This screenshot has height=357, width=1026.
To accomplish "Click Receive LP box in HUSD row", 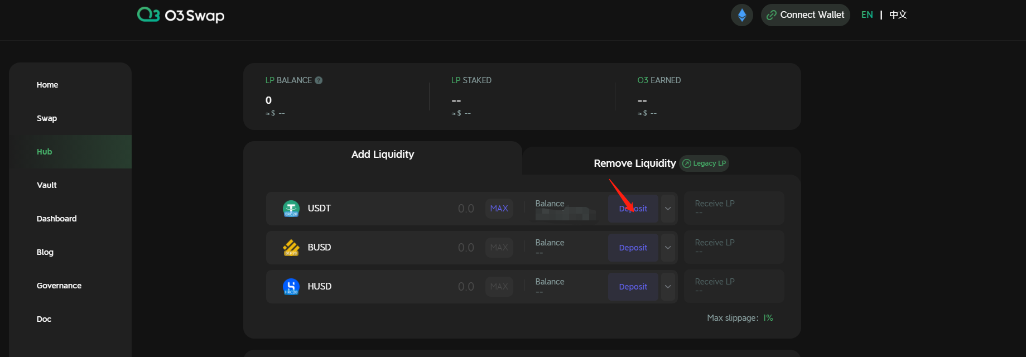I will pyautogui.click(x=734, y=287).
